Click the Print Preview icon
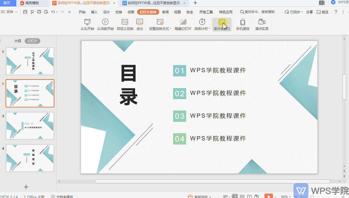Viewport: 349px width, 198px height. [x=46, y=12]
